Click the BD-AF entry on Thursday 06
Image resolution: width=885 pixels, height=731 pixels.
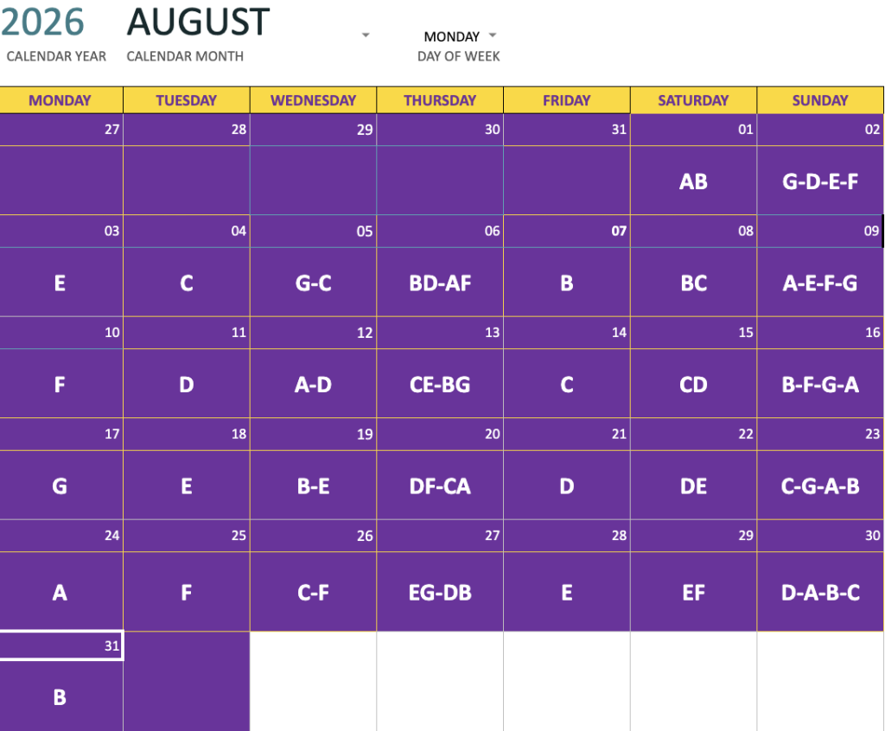point(440,283)
